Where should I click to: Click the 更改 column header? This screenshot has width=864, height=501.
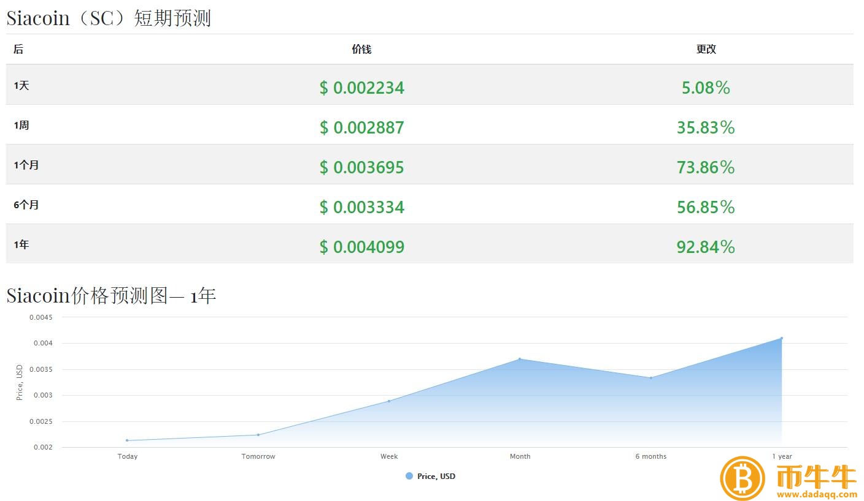tap(706, 50)
